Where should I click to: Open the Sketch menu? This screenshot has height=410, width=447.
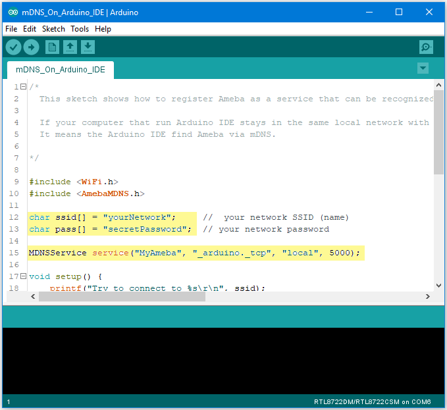click(x=53, y=29)
